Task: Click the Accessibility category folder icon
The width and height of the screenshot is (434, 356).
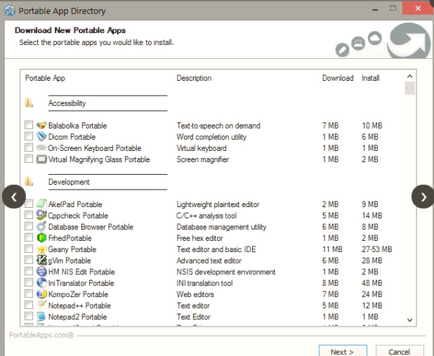Action: (x=29, y=103)
